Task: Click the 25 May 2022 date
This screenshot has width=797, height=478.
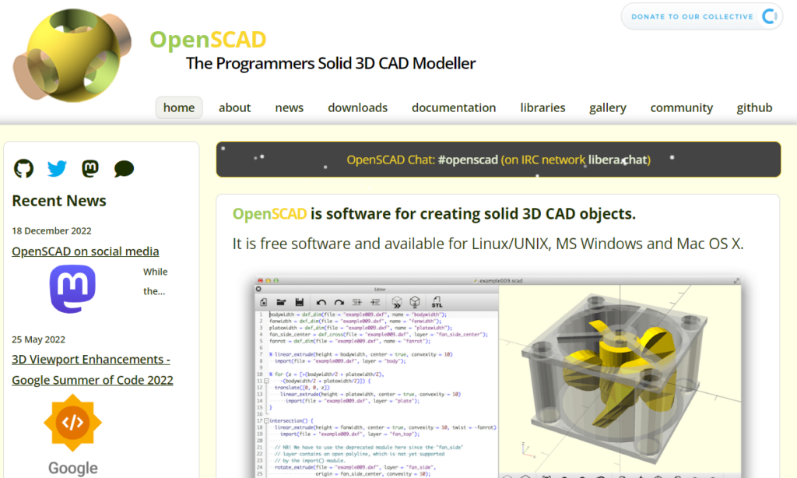Action: (x=39, y=339)
